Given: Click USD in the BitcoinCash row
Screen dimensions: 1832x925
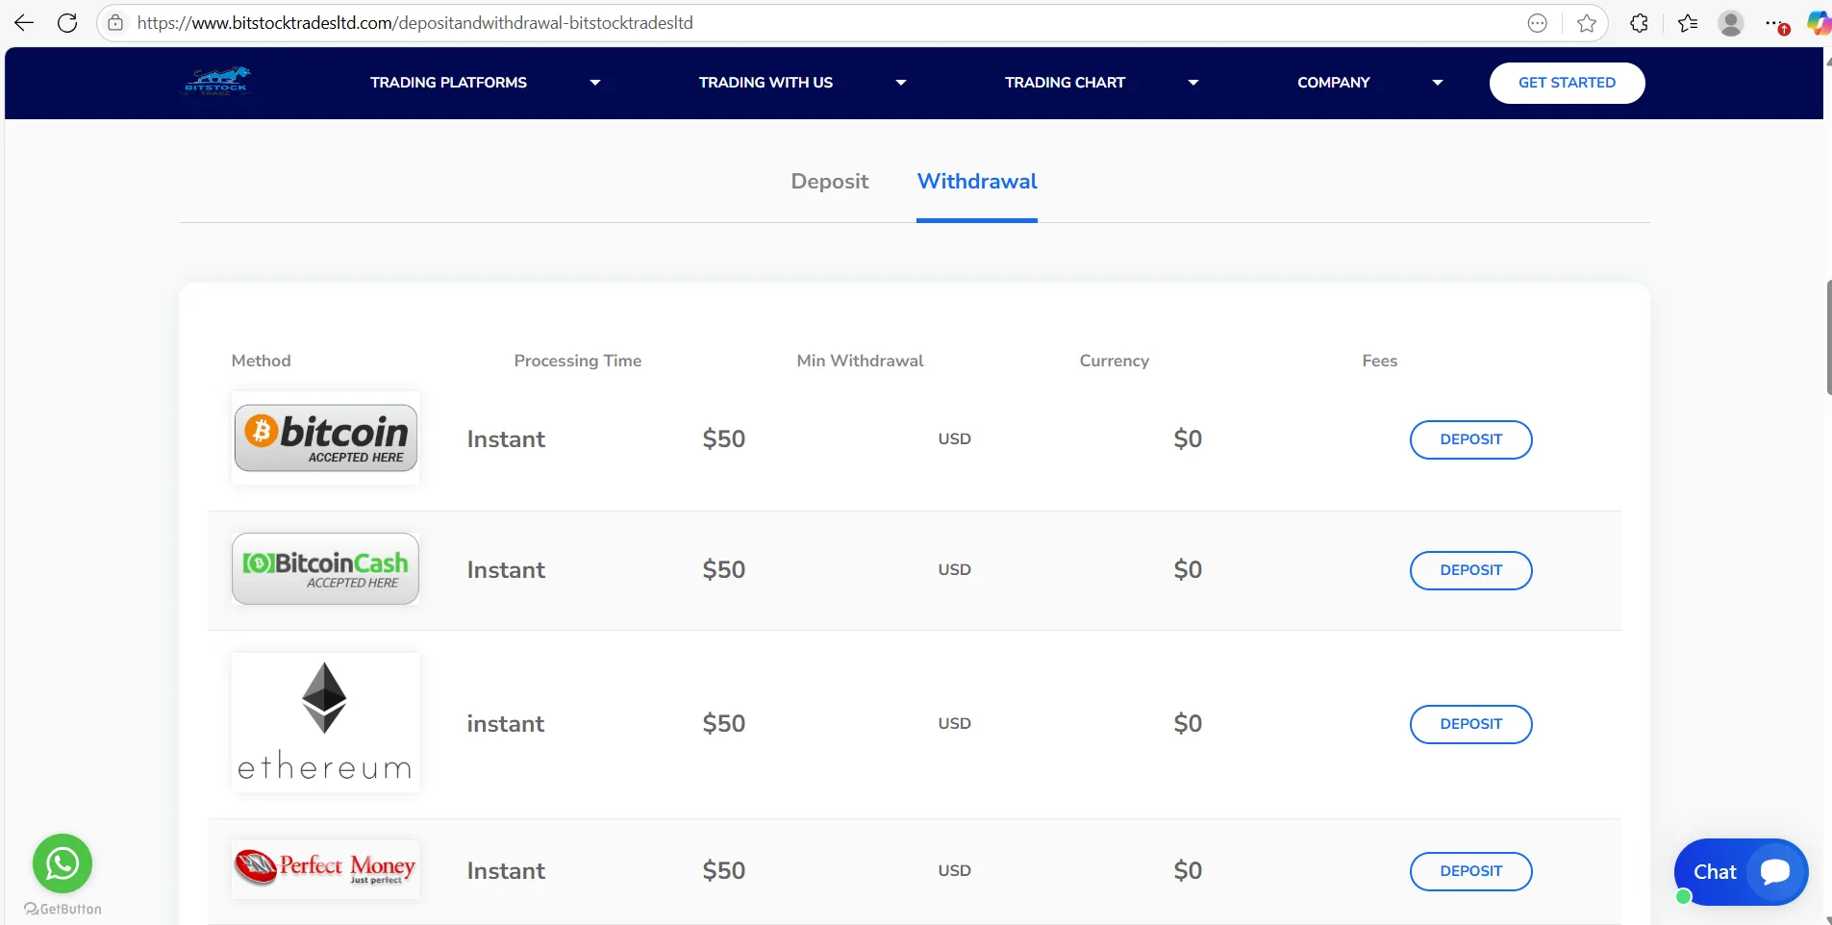Looking at the screenshot, I should [x=954, y=569].
